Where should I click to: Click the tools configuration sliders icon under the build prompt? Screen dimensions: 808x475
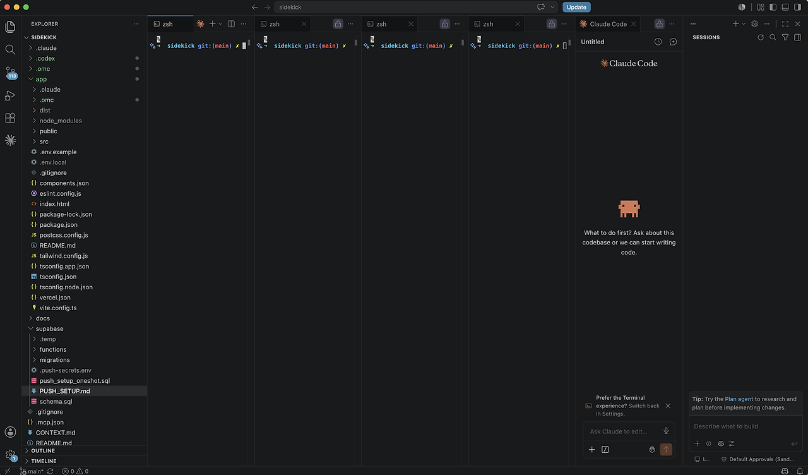coord(732,443)
